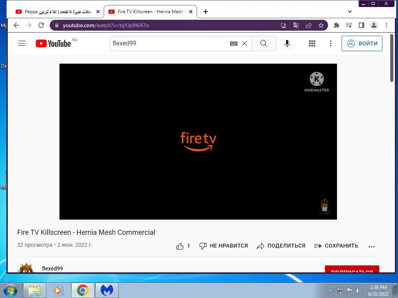Open more actions ellipsis under the video
Viewport: 398px width, 298px height.
pos(371,246)
